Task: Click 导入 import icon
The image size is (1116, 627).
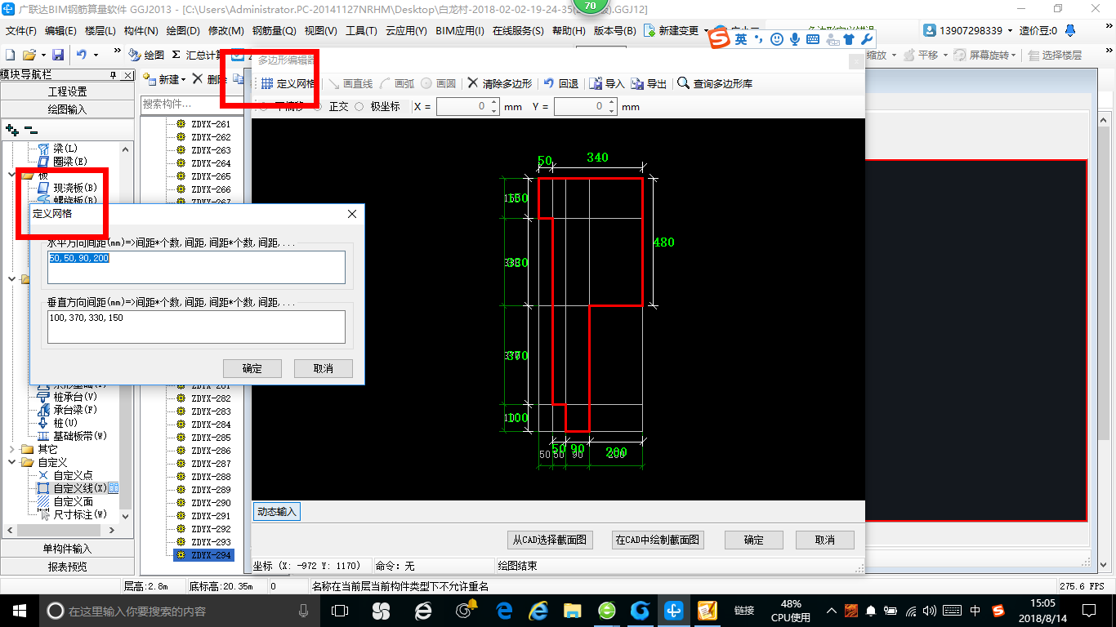Action: 607,83
